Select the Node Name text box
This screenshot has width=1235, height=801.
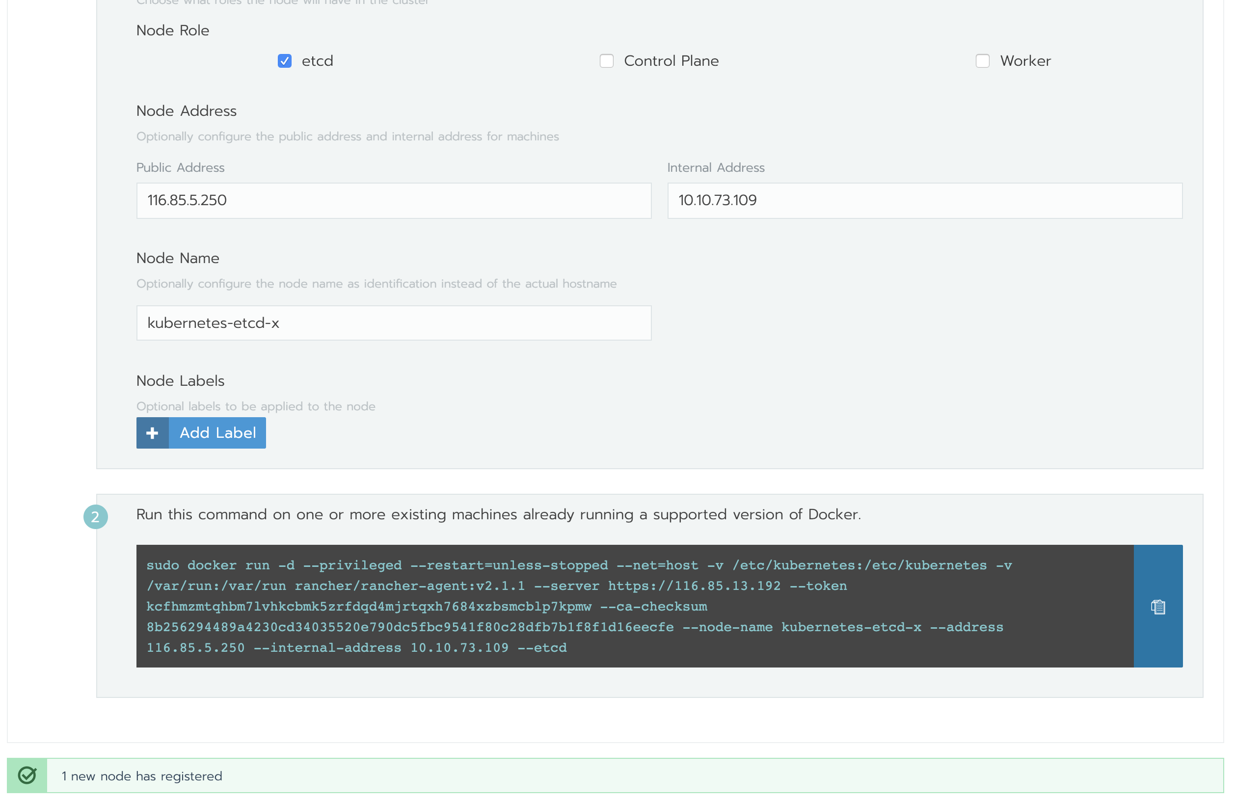point(393,322)
